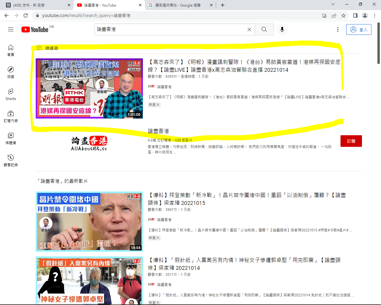Open the 論盡香港 channel name link
Viewport: 381px width, 305px height.
click(158, 131)
